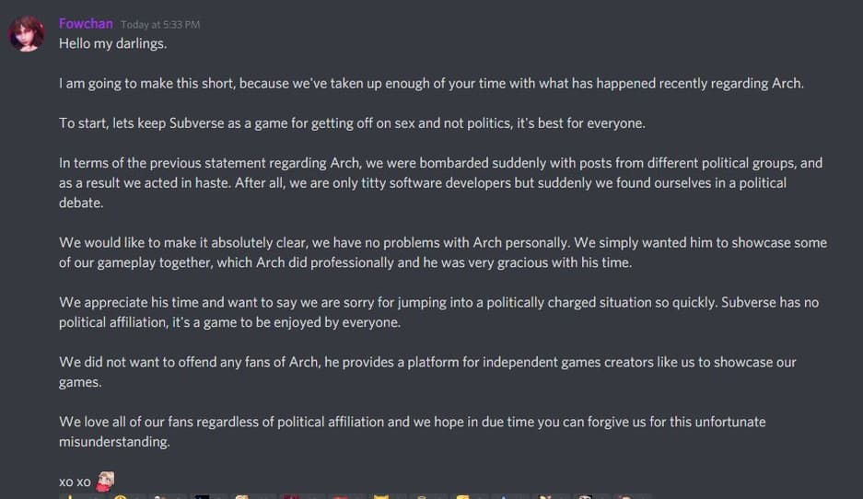This screenshot has height=499, width=863.
Task: Click the sentence starting 'I am going to make this short'
Action: pyautogui.click(x=431, y=83)
